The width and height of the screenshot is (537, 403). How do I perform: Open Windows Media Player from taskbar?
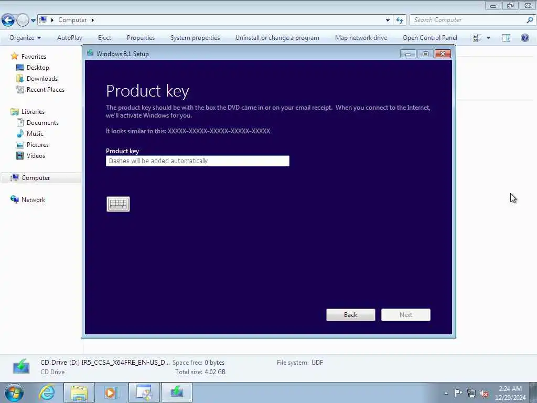tap(111, 393)
